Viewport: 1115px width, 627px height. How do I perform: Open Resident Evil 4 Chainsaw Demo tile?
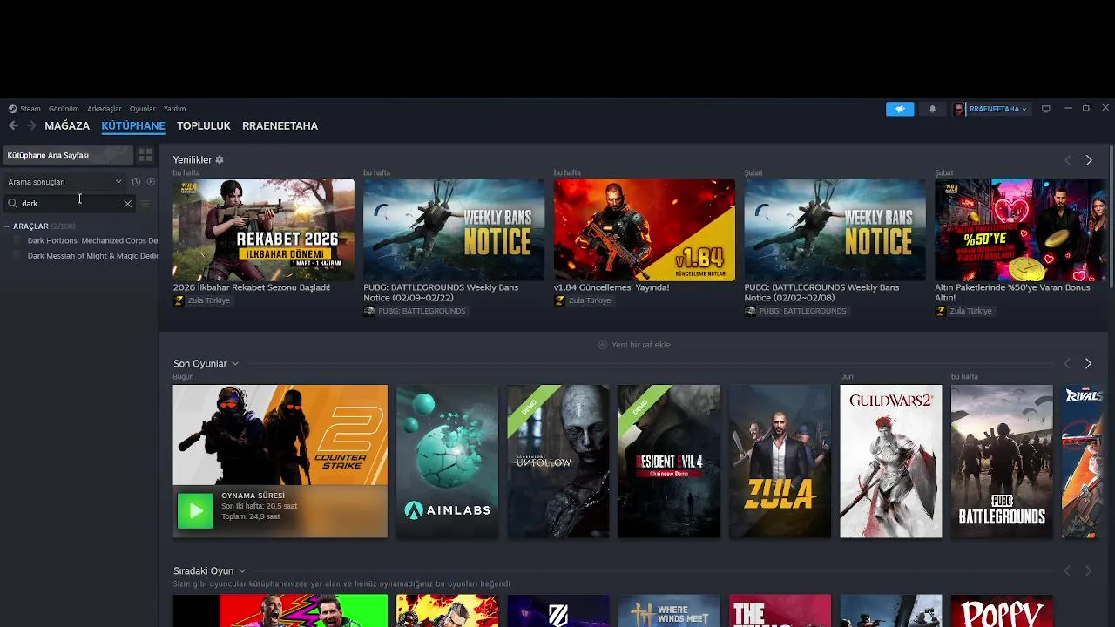point(669,462)
